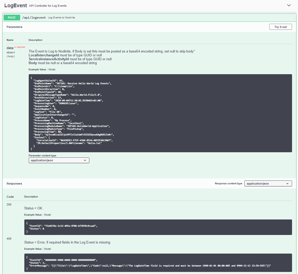Collapse the LogEvent section chevron

tap(289, 5)
